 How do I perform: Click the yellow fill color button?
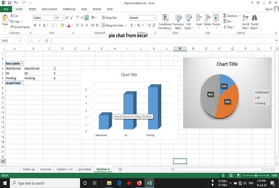62,25
